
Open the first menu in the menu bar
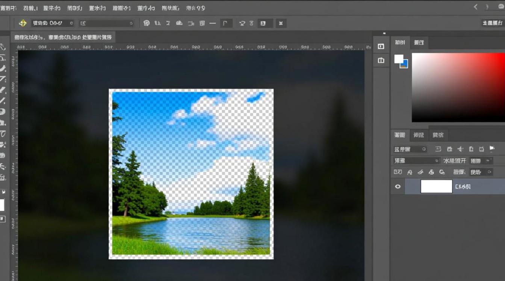click(8, 8)
